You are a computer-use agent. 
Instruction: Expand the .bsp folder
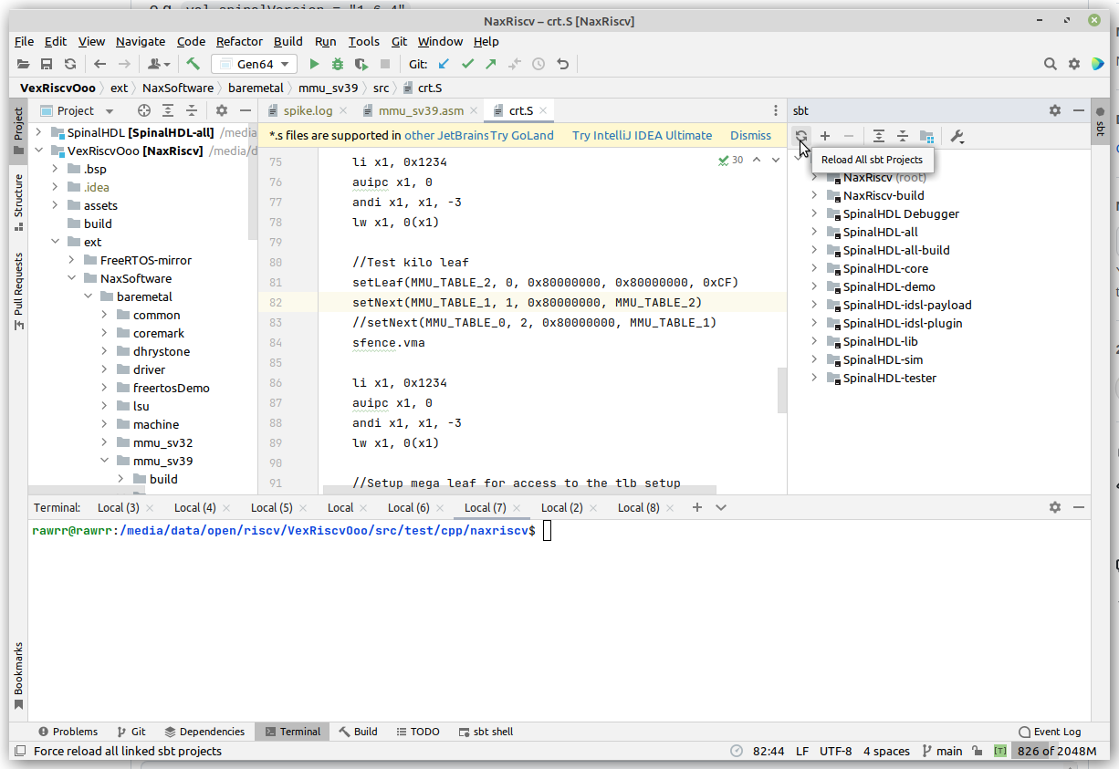(56, 169)
